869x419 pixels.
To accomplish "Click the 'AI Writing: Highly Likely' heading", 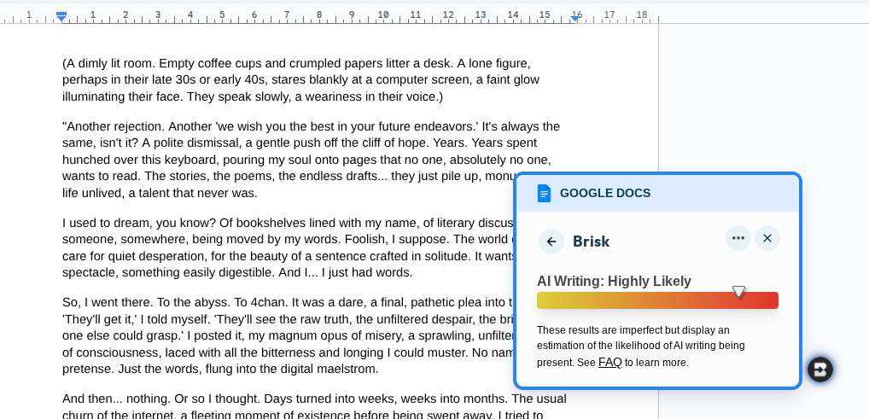I will click(614, 281).
